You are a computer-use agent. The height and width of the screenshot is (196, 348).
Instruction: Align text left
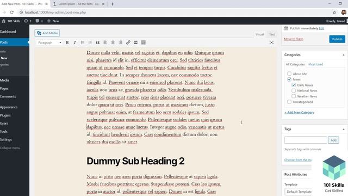coord(105,42)
